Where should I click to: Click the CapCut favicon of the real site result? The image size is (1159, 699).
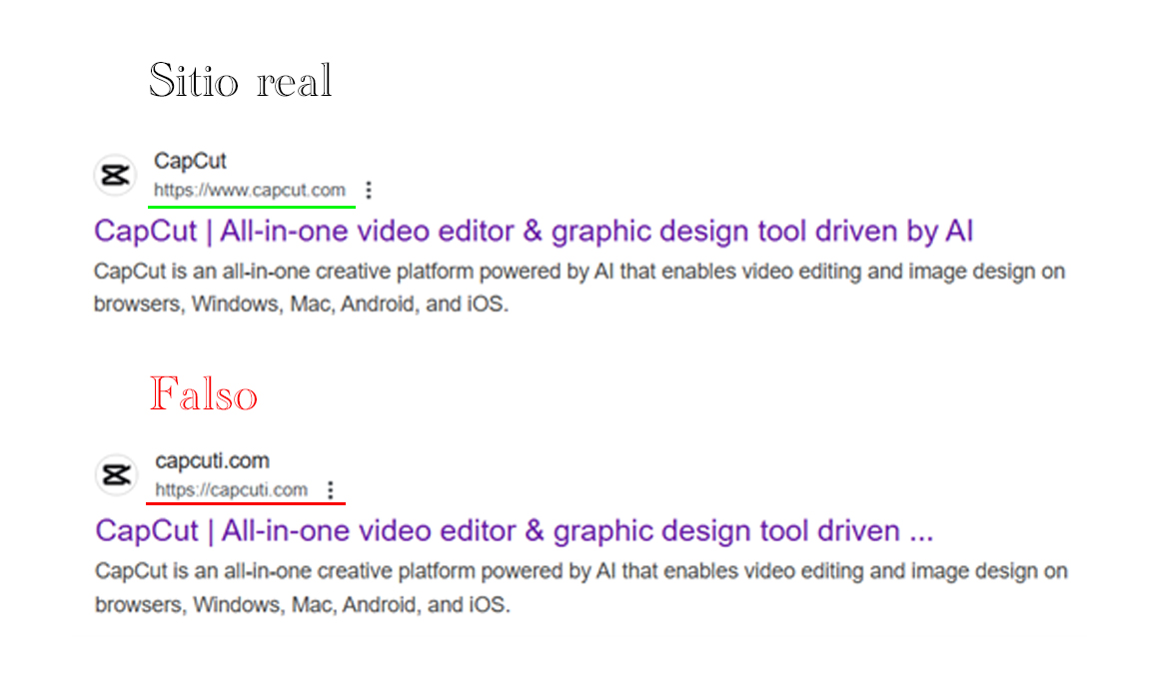coord(115,176)
